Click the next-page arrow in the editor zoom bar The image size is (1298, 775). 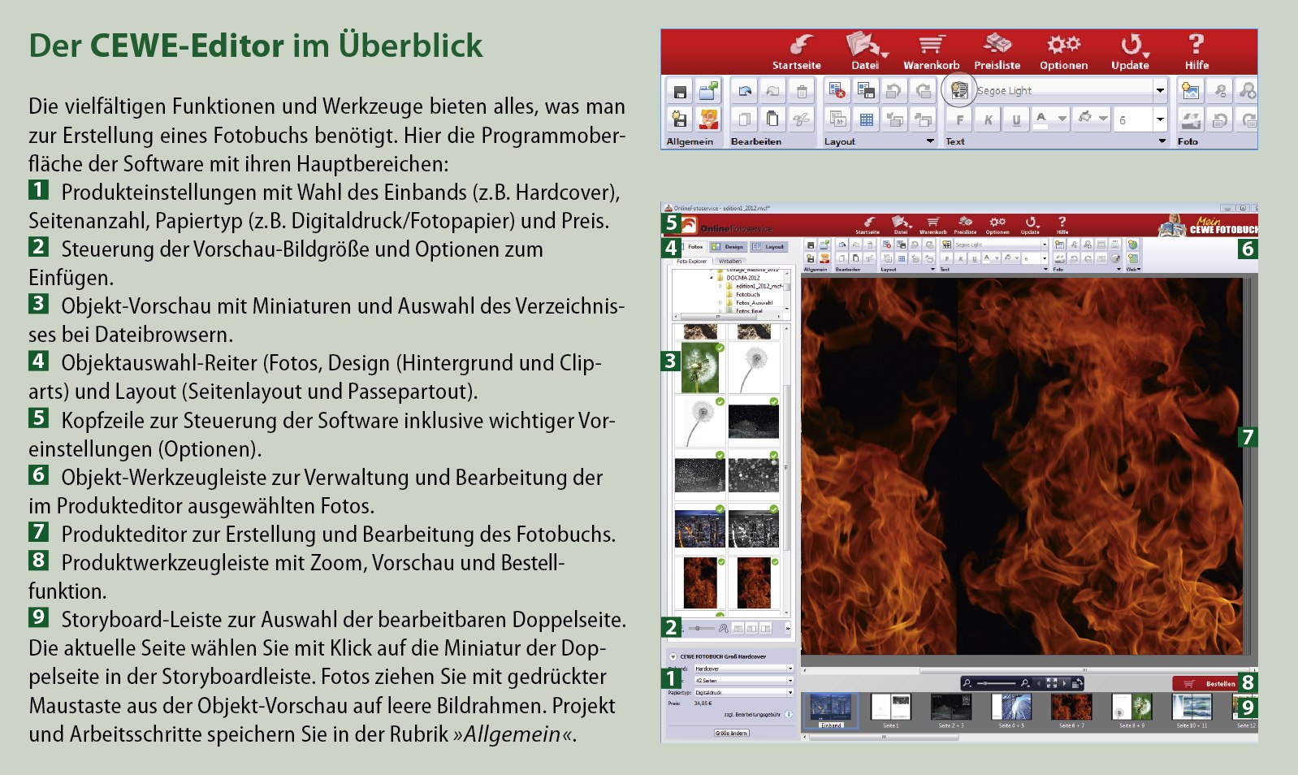click(1065, 683)
